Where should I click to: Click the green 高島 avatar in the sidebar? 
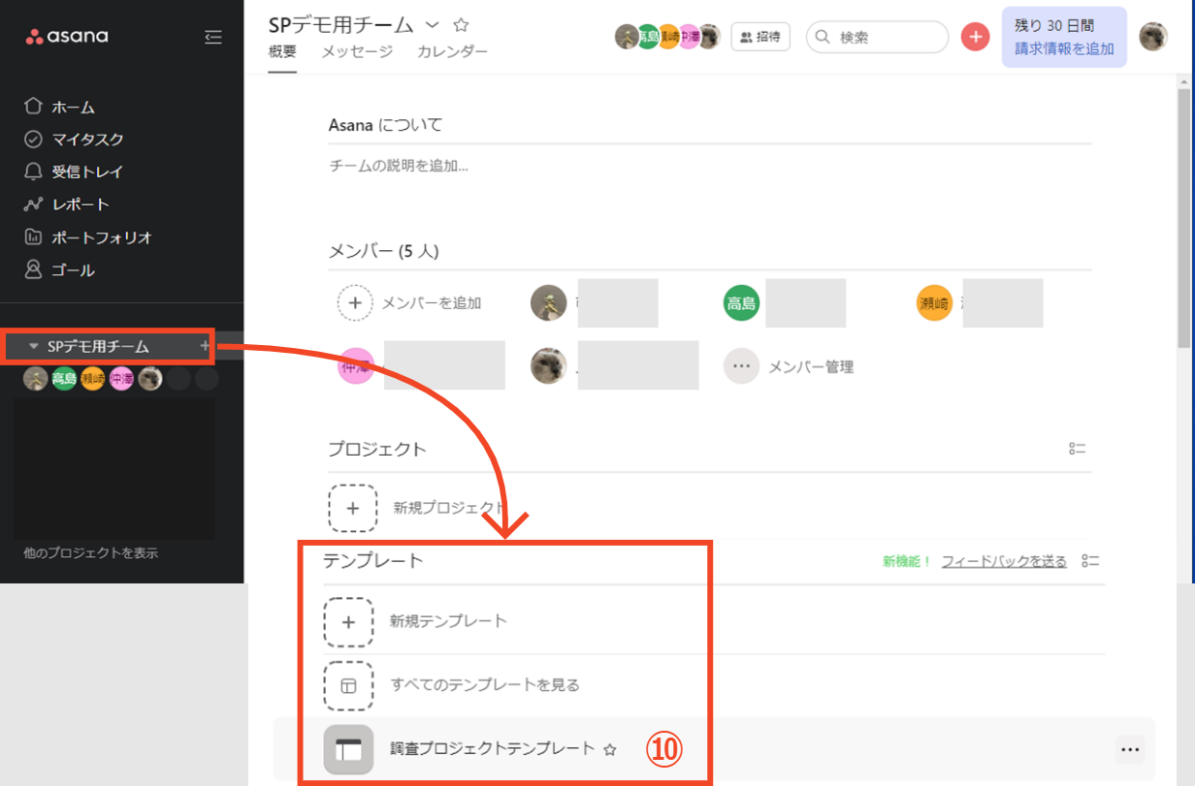[x=64, y=378]
